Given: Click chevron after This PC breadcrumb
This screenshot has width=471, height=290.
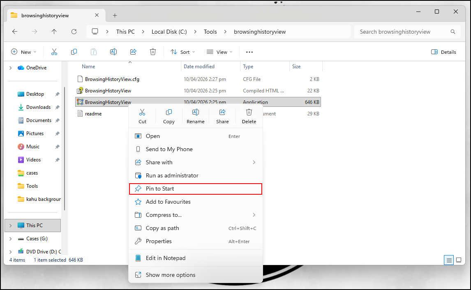Looking at the screenshot, I should (x=143, y=32).
